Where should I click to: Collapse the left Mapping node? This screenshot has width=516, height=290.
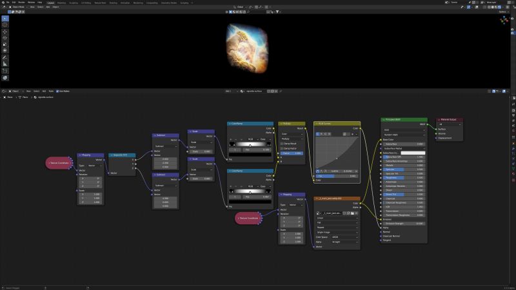(x=80, y=155)
